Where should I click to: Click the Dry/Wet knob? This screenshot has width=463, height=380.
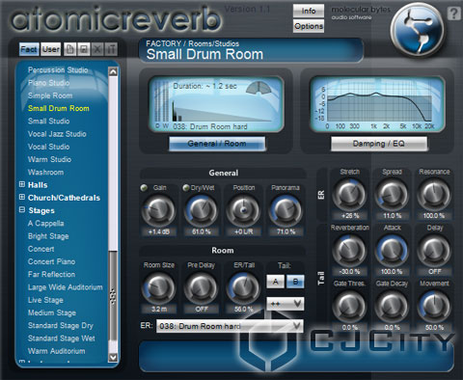[201, 210]
